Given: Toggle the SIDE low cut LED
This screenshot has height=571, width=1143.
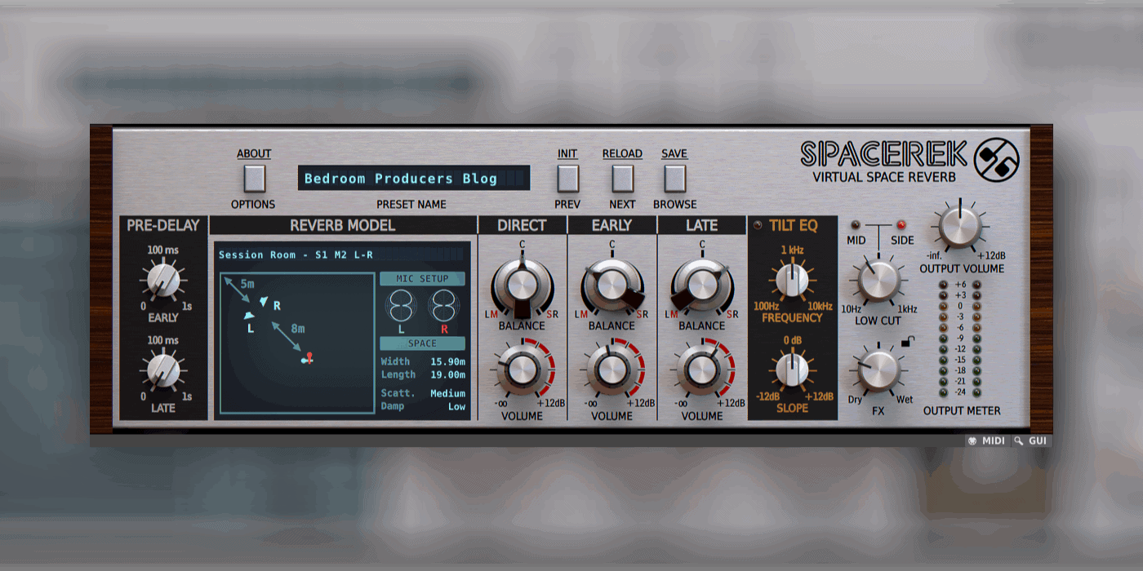Looking at the screenshot, I should coord(901,224).
